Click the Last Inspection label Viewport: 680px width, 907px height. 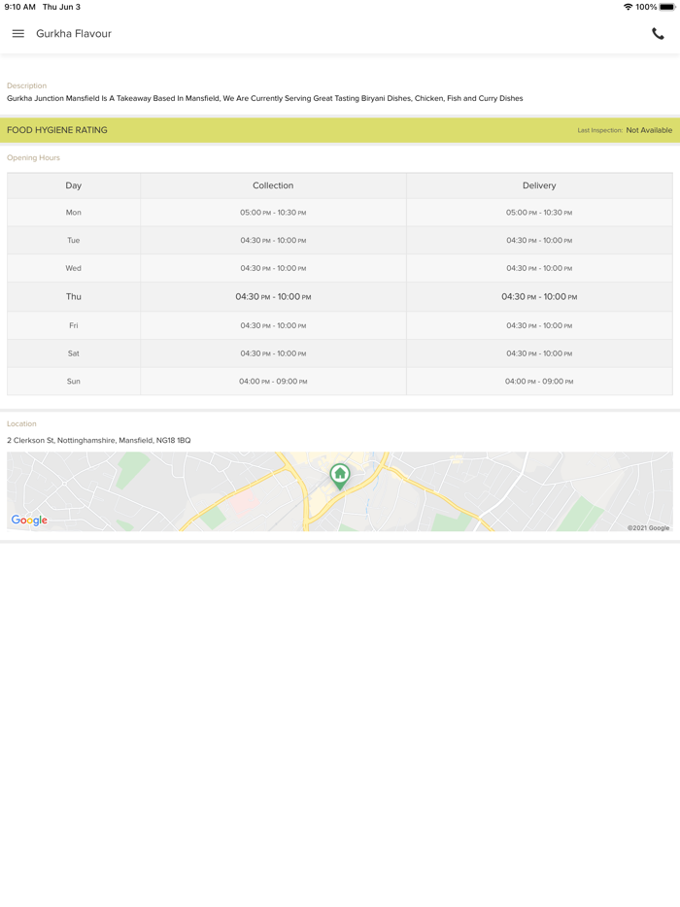pos(600,130)
